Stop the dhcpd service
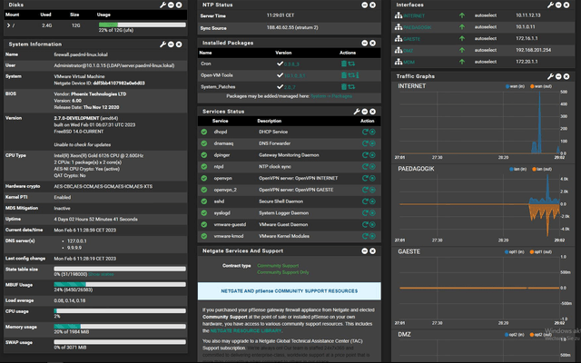581x363 pixels. pos(372,132)
